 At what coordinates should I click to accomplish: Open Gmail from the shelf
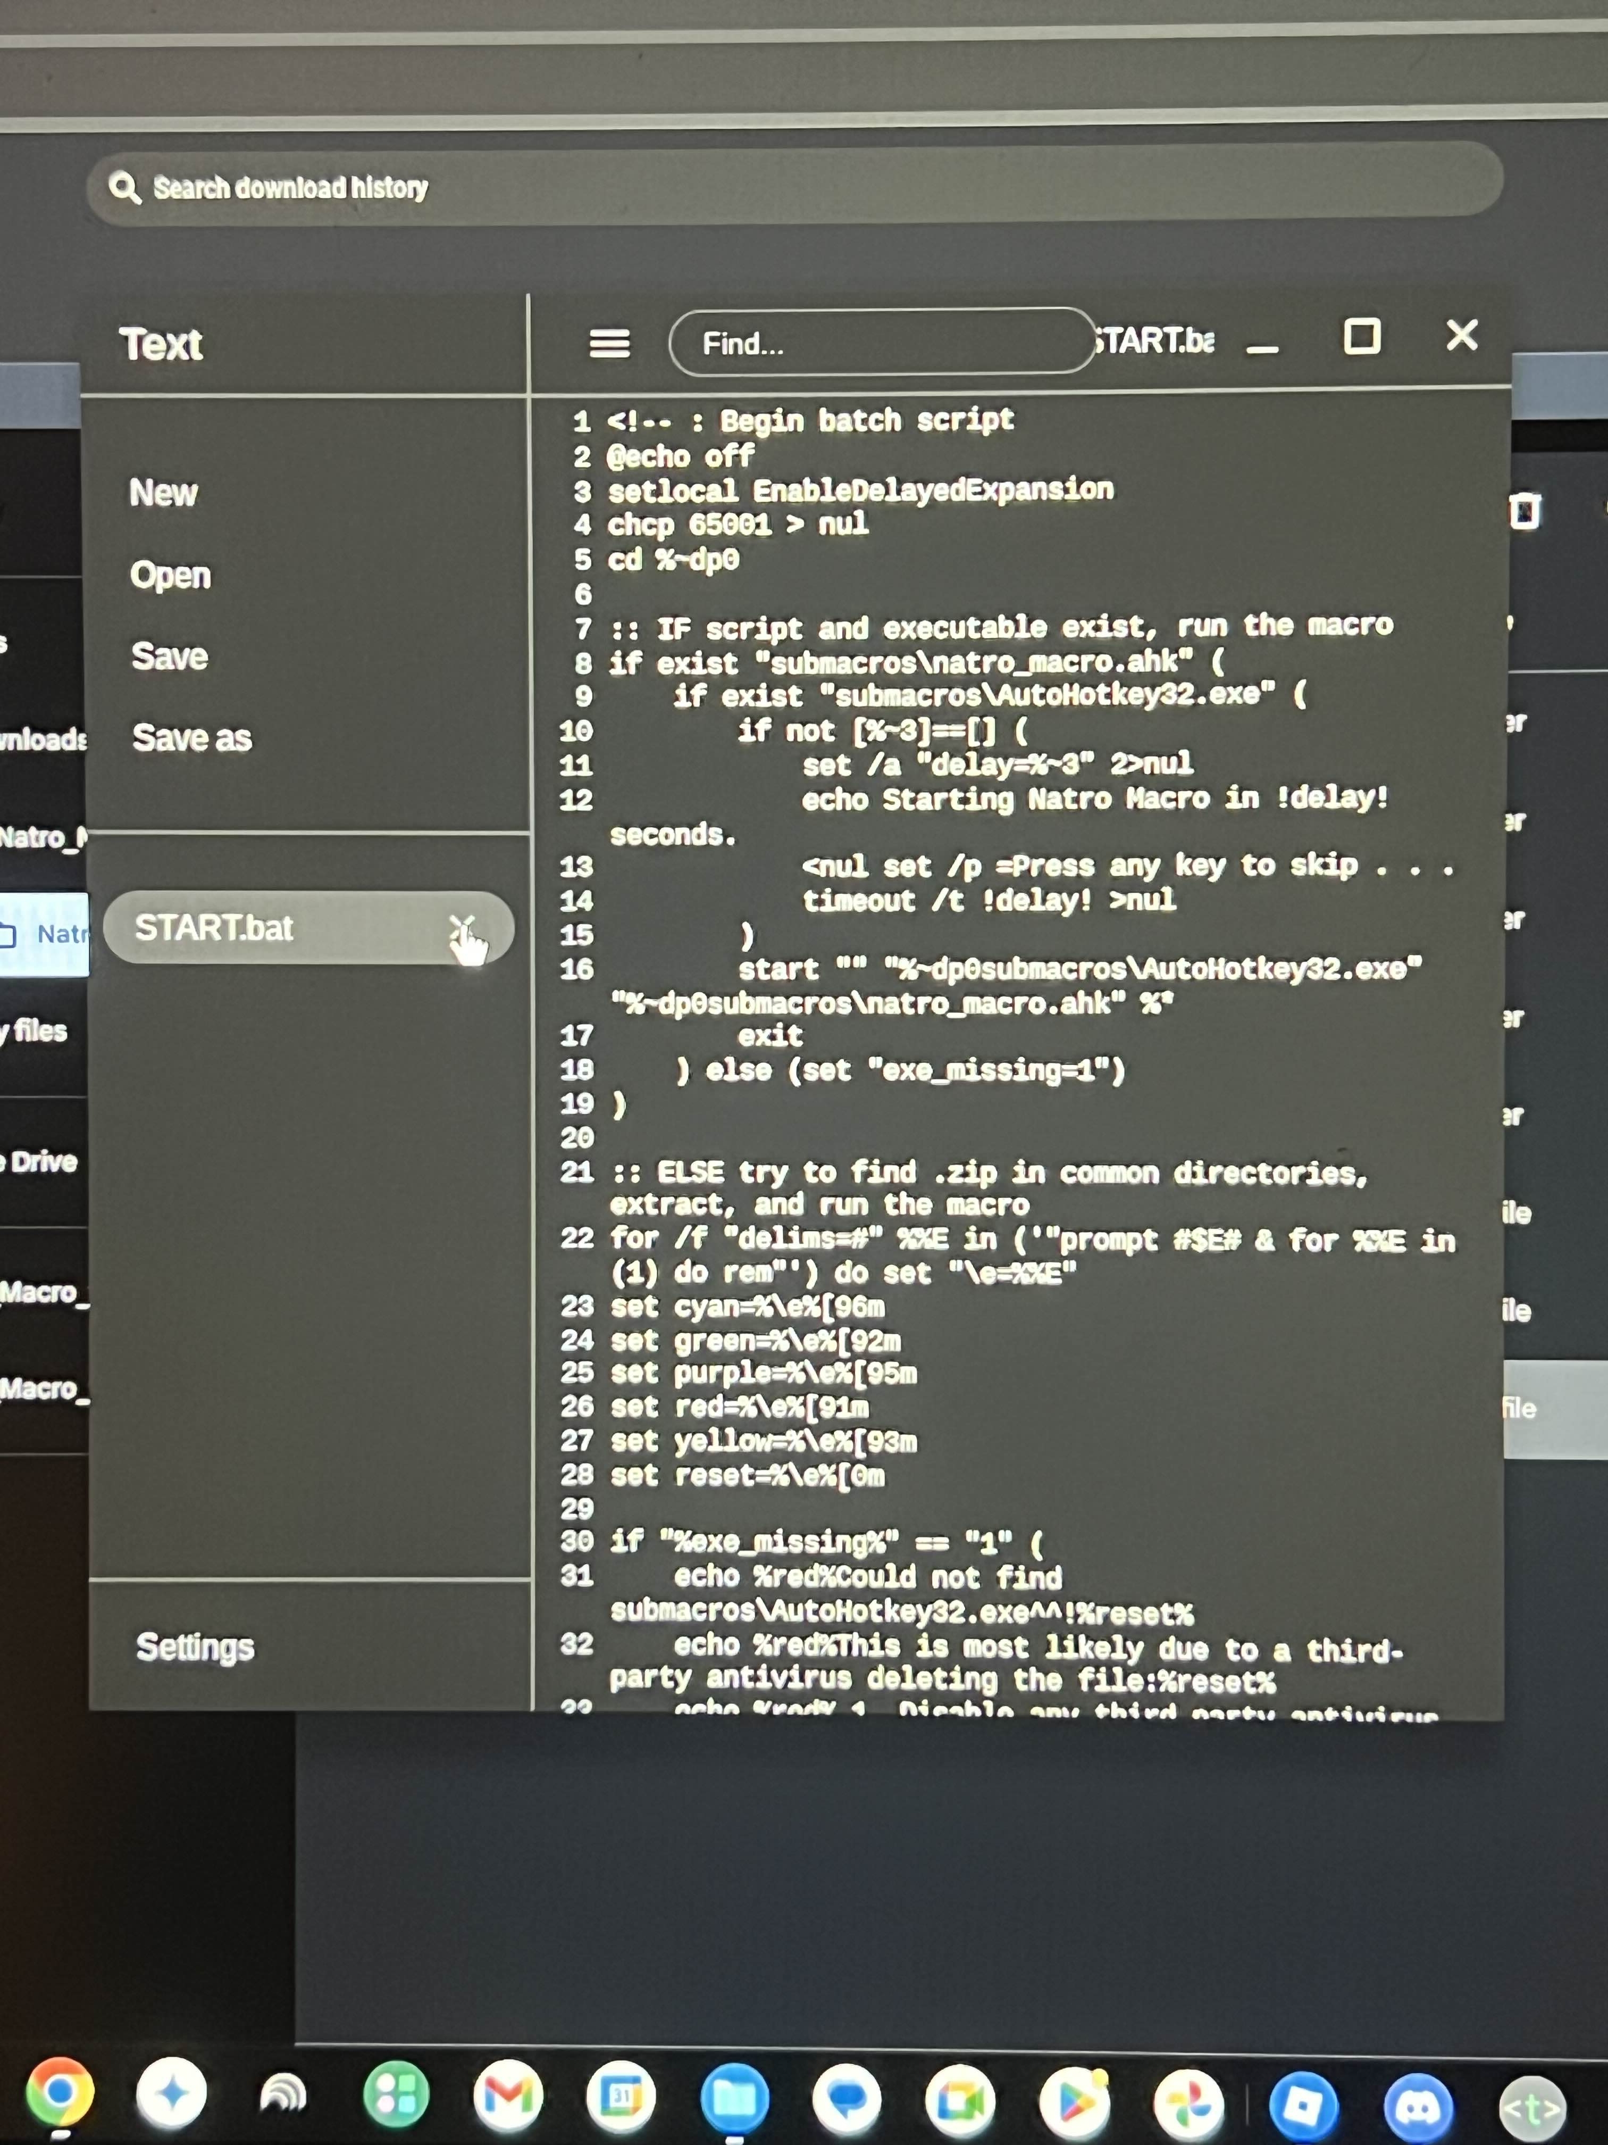point(508,2096)
